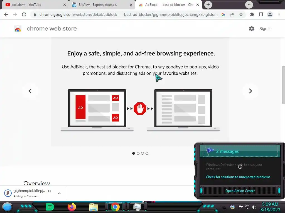Toggle the side panel icon
This screenshot has height=213, width=285.
[261, 14]
